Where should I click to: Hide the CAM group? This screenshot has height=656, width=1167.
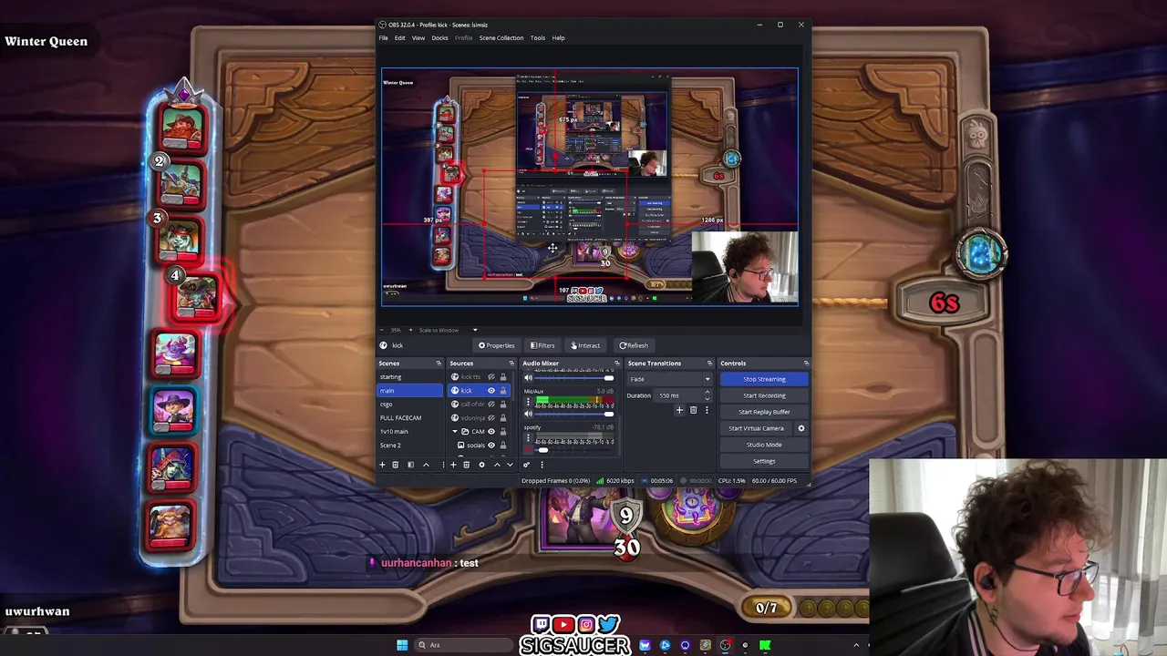pyautogui.click(x=491, y=432)
